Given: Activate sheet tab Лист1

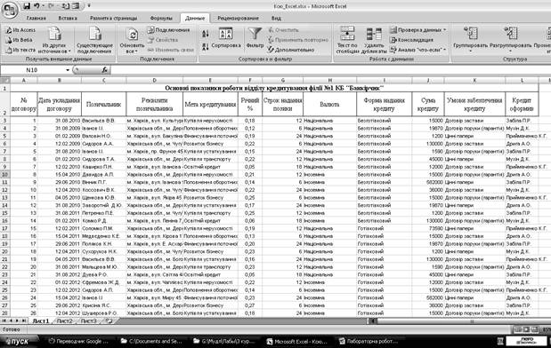Looking at the screenshot, I should [x=41, y=320].
